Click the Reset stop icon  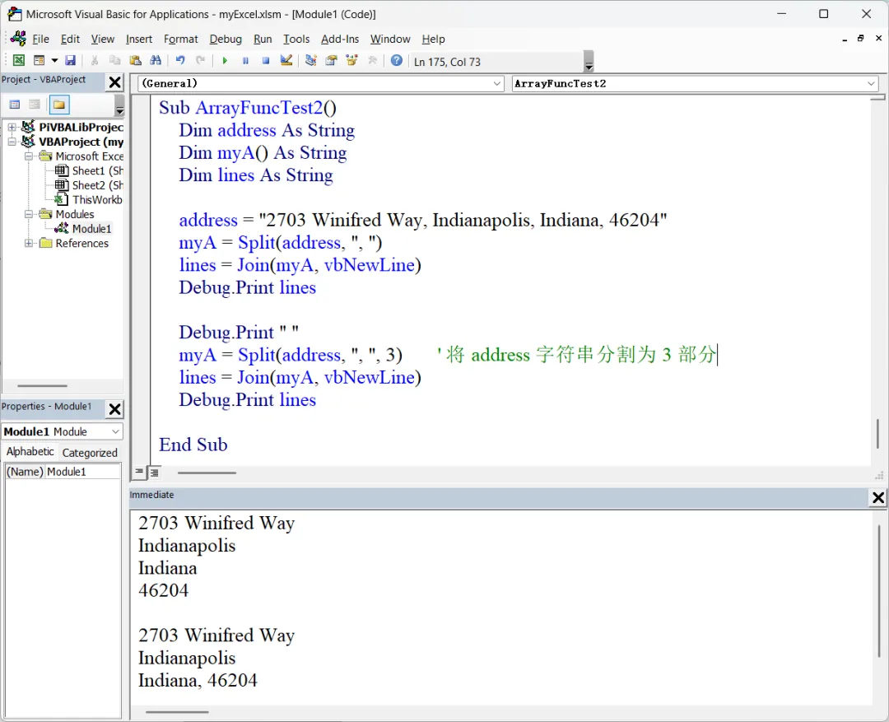265,60
